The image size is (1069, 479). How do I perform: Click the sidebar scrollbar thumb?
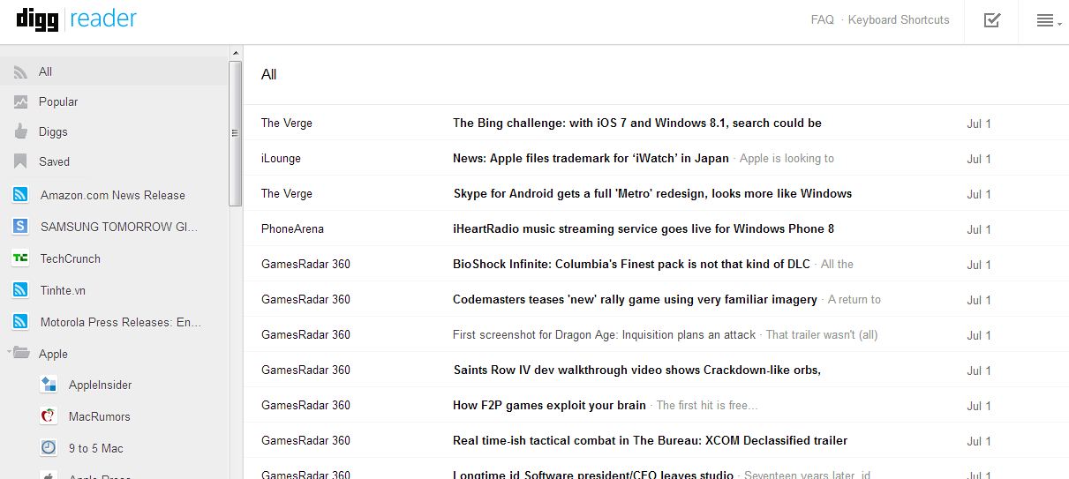(235, 132)
